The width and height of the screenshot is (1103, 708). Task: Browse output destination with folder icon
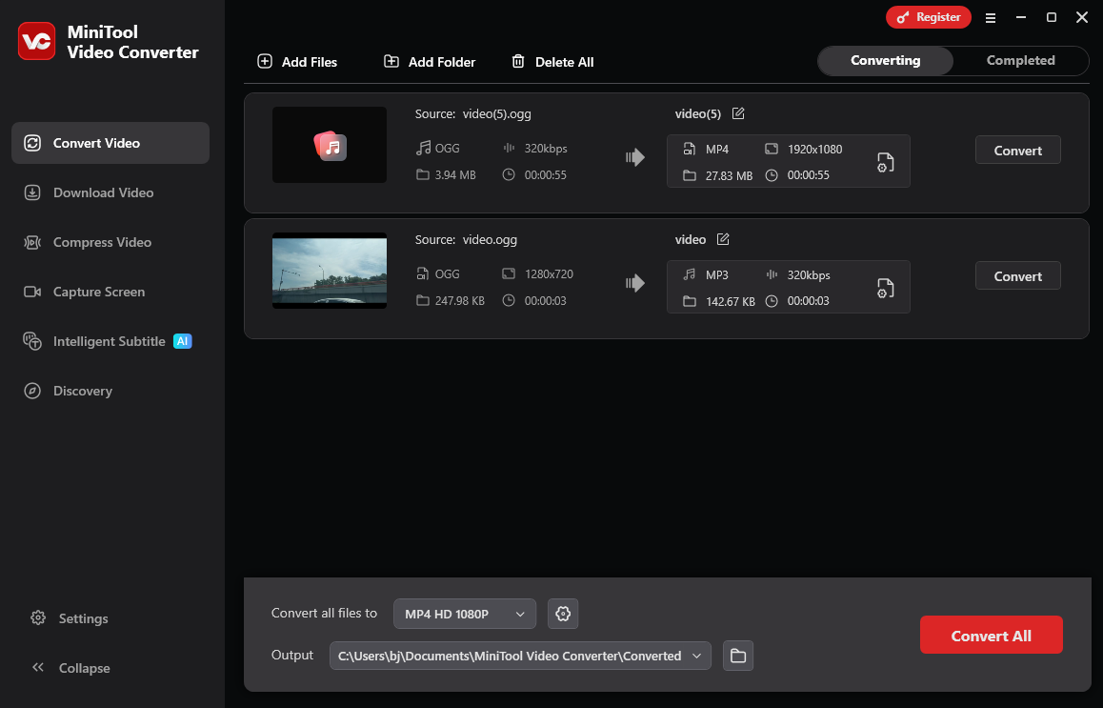pos(737,656)
